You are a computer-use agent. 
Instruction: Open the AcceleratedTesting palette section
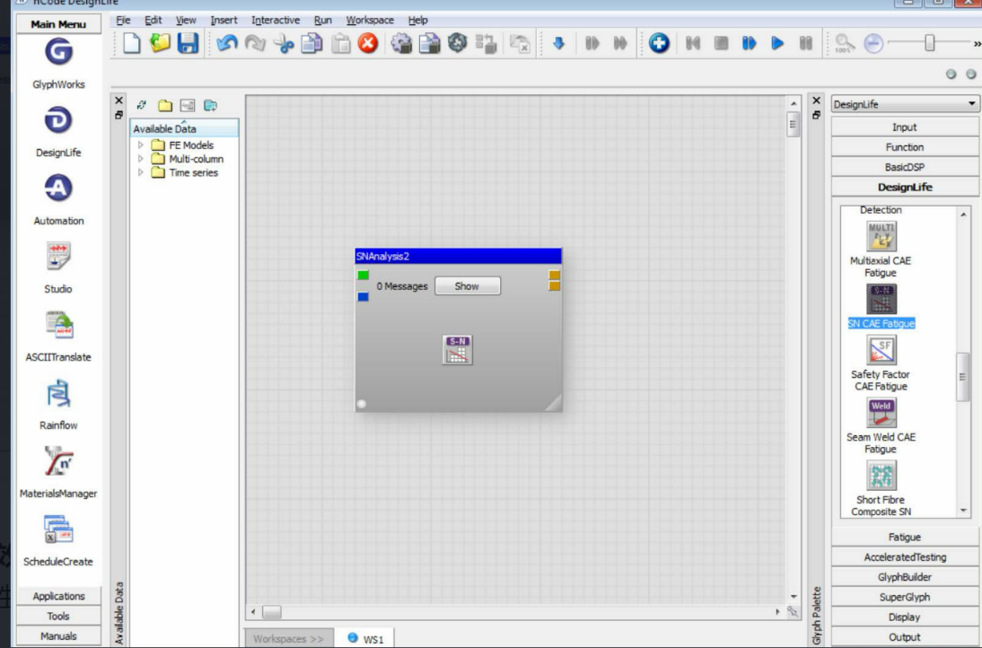pos(905,557)
